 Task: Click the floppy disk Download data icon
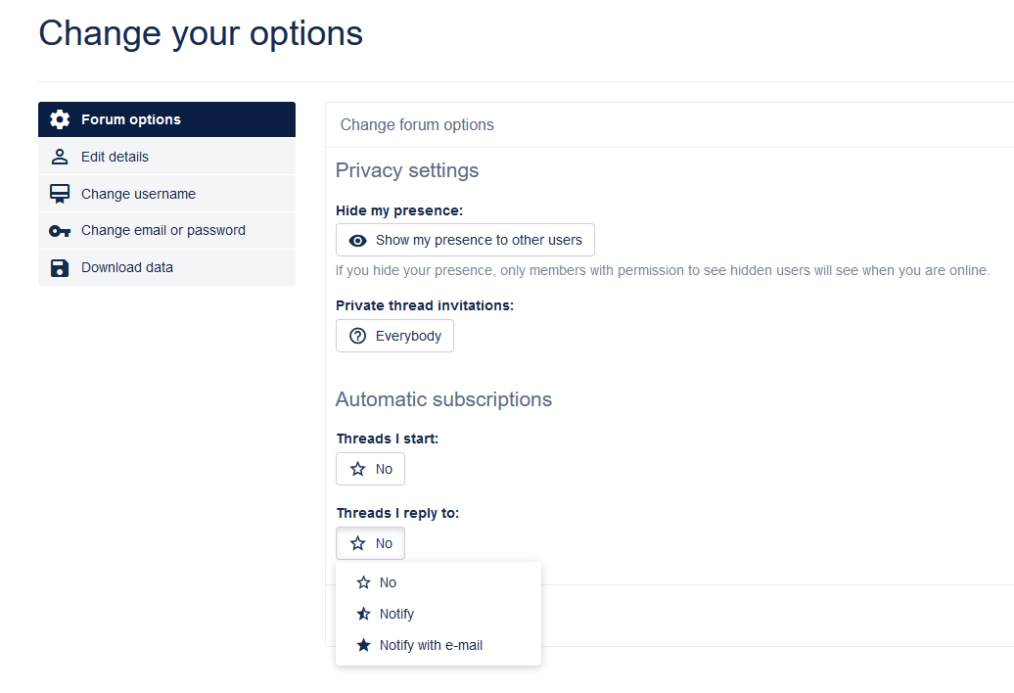60,267
